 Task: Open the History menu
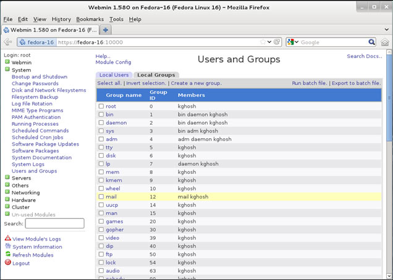61,19
